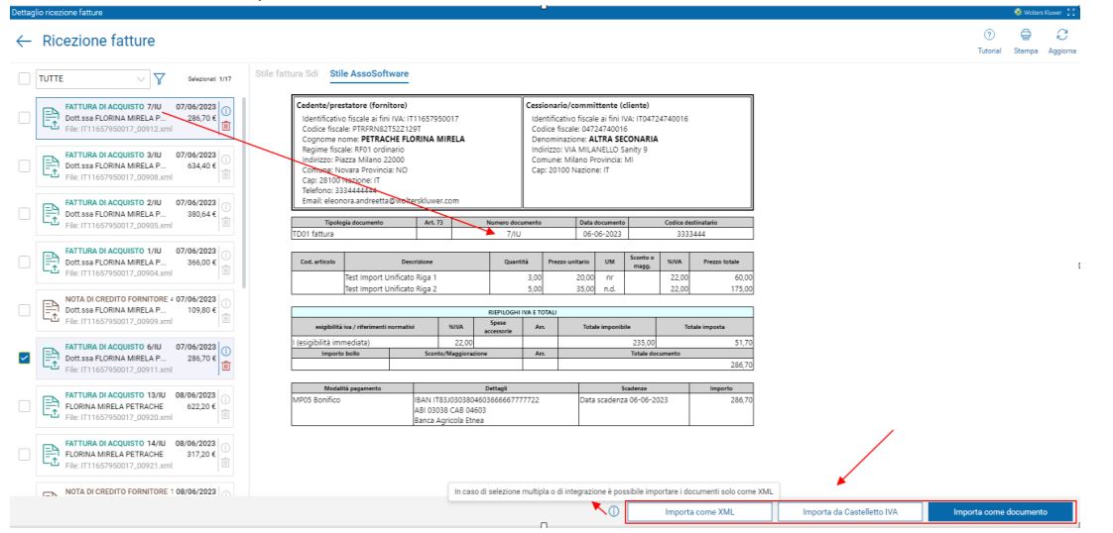
Task: Click the trash icon for invoice 3/IU
Action: (x=226, y=174)
